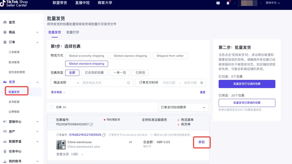Image resolution: width=292 pixels, height=164 pixels.
Task: Click the 搜索商品名称 search input field
Action: coord(104,83)
